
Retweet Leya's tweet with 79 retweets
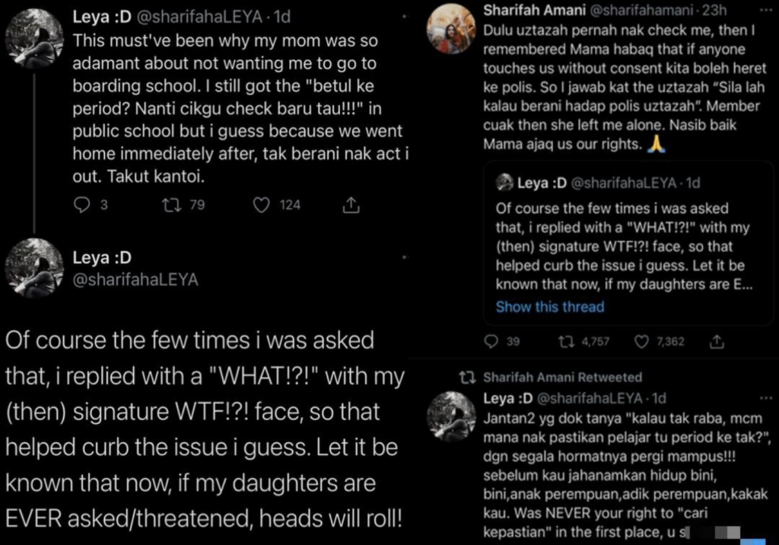(x=172, y=205)
